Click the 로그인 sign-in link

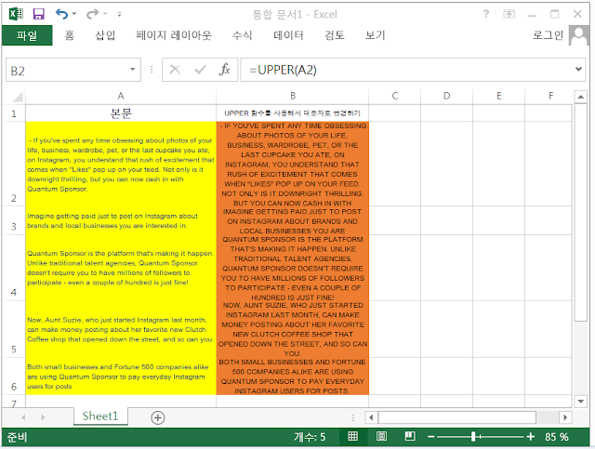[x=548, y=35]
